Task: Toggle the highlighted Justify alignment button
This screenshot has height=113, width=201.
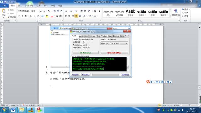Action: pyautogui.click(x=76, y=16)
